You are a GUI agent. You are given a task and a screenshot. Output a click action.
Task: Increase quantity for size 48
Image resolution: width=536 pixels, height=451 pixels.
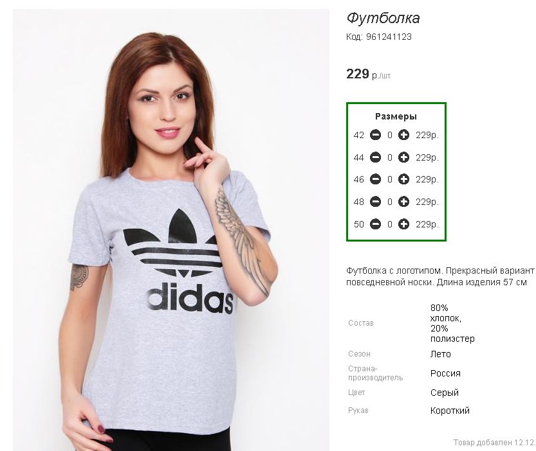[x=403, y=202]
